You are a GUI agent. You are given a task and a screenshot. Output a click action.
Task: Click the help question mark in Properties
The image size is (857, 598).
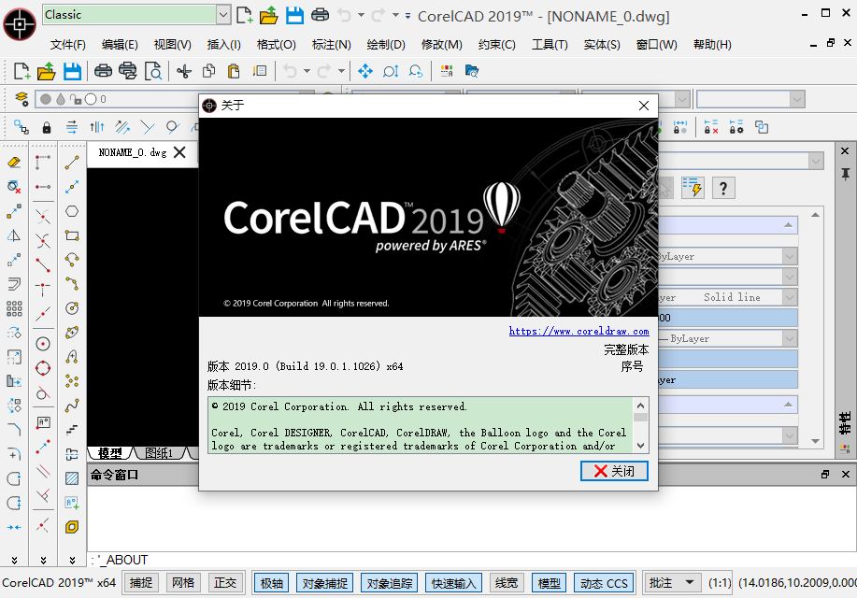pos(723,188)
